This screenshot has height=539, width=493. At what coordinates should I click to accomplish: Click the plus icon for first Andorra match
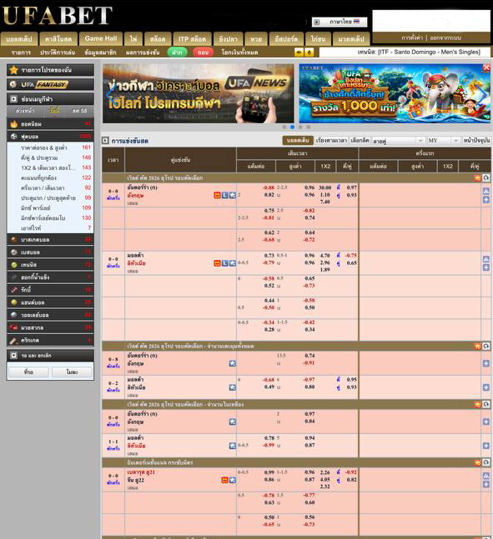(x=485, y=200)
